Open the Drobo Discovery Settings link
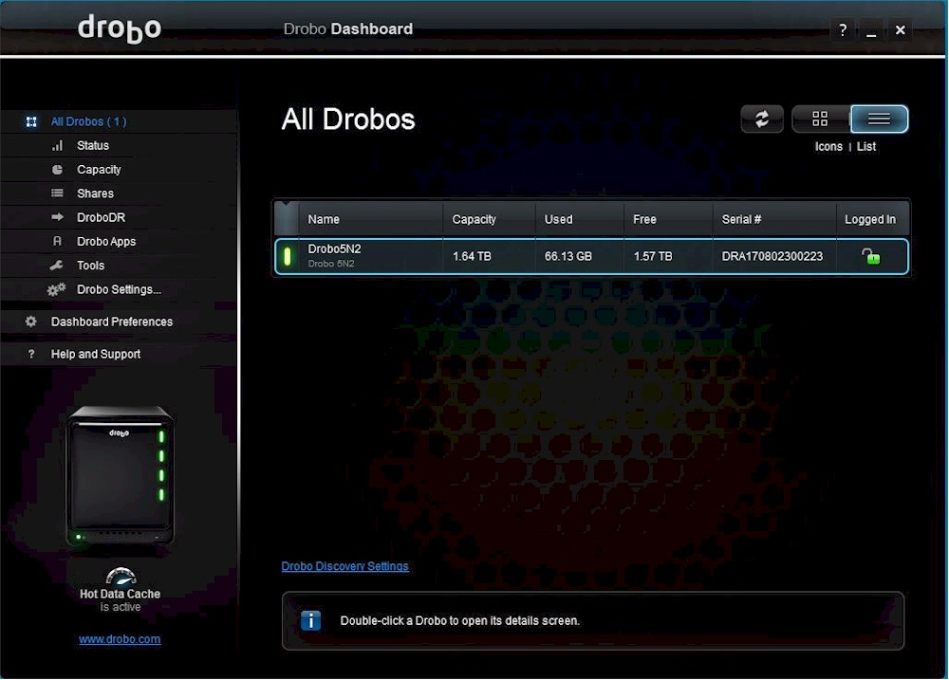 click(345, 566)
